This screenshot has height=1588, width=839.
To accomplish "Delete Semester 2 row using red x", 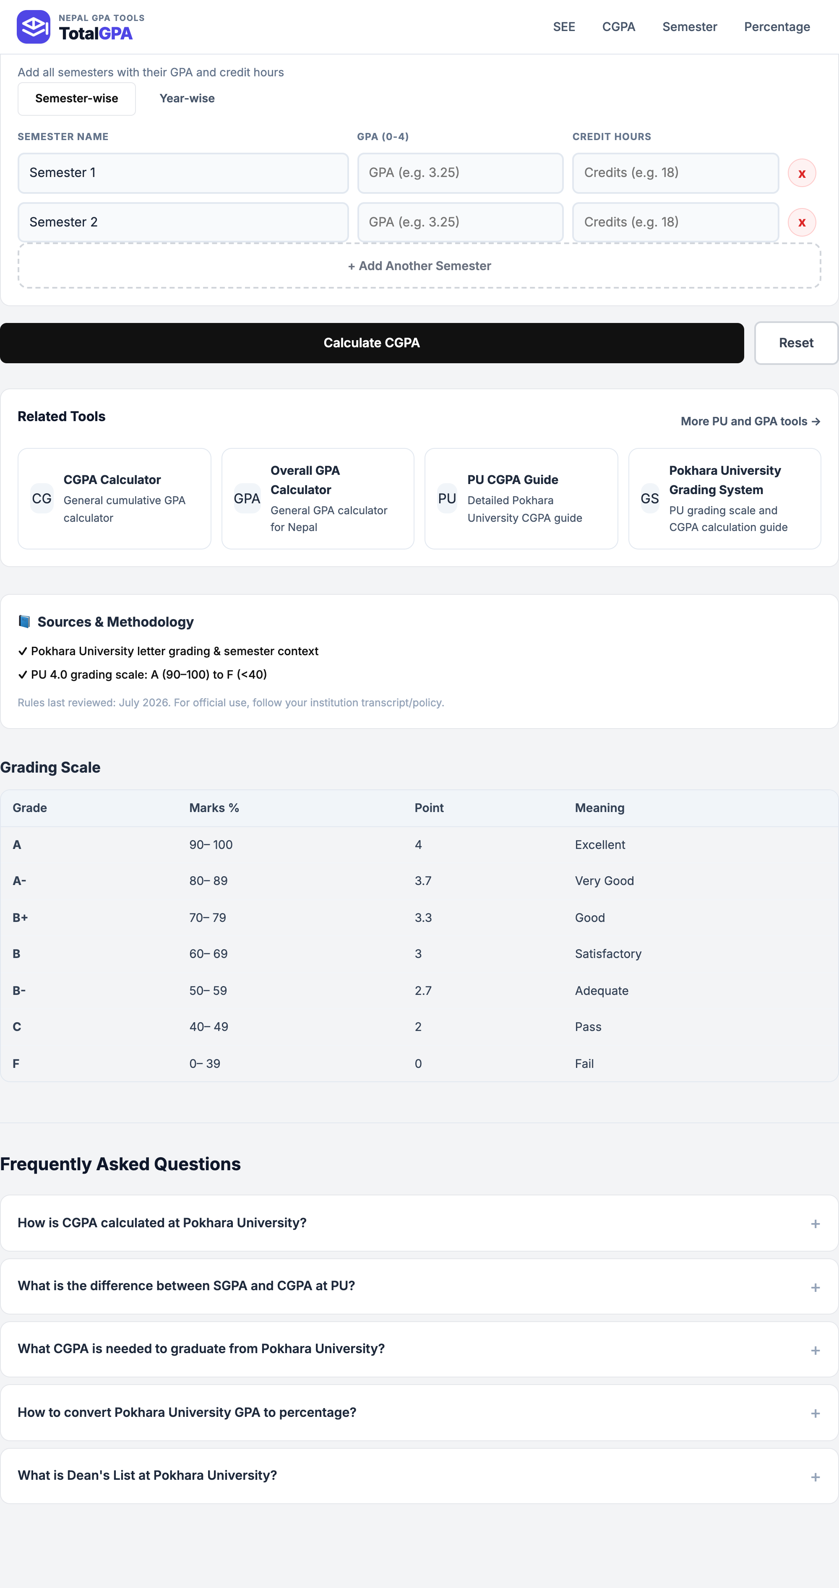I will pyautogui.click(x=801, y=223).
